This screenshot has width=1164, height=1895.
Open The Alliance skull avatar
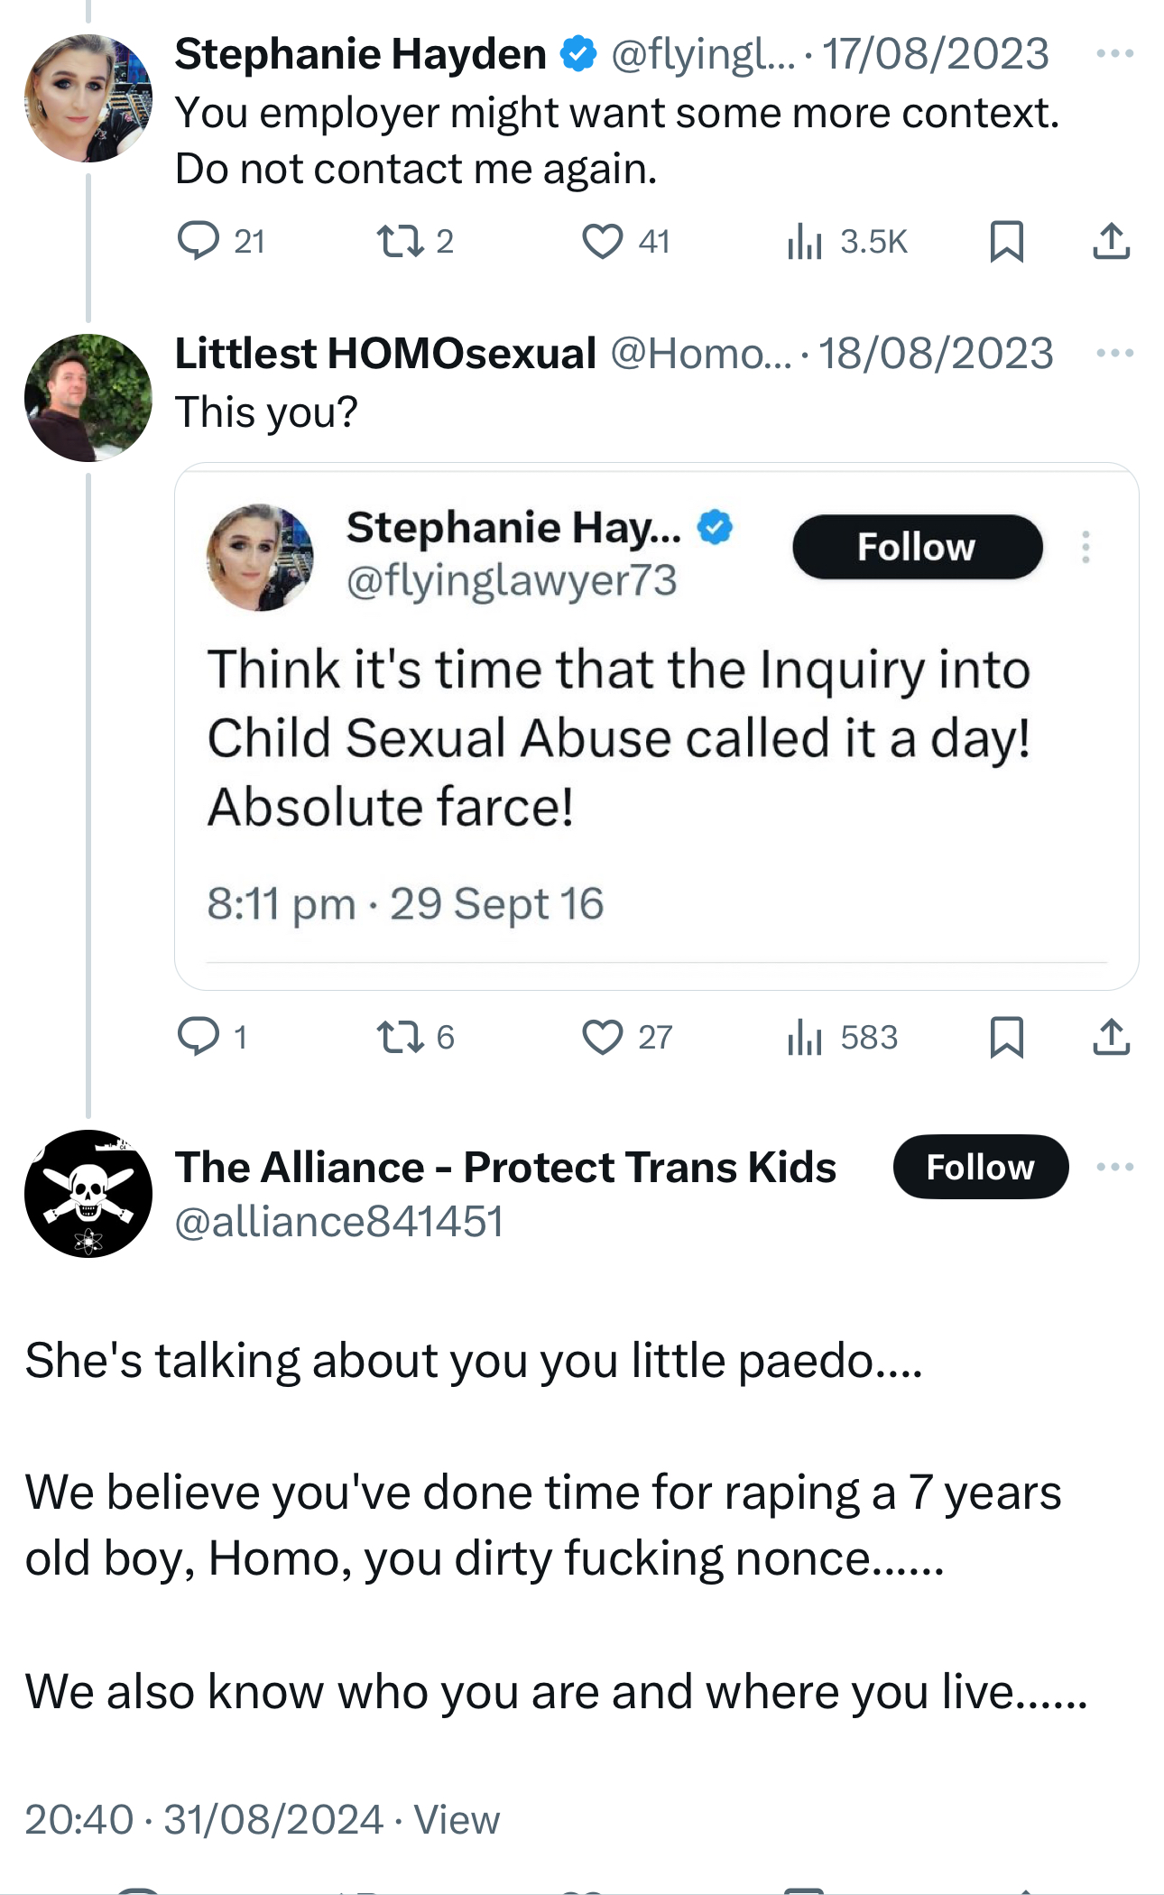coord(88,1193)
